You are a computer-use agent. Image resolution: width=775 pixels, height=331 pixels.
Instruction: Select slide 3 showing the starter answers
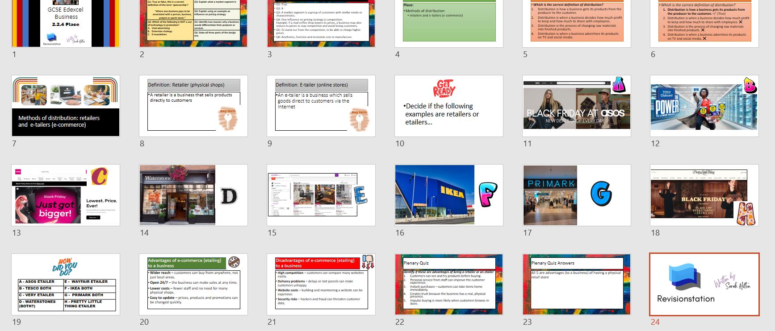(x=321, y=23)
